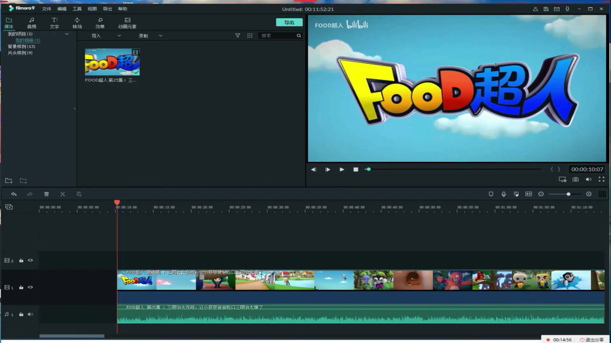611x343 pixels.
Task: Open the 效果 effects tab
Action: point(100,23)
